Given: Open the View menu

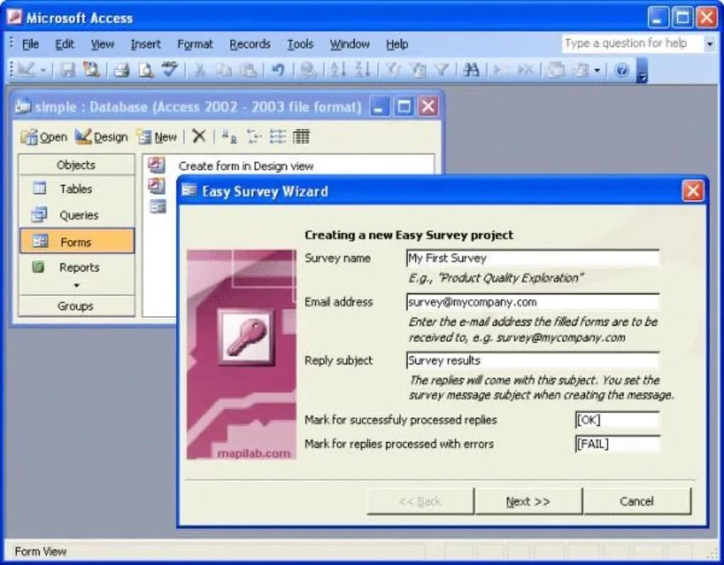Looking at the screenshot, I should 102,44.
